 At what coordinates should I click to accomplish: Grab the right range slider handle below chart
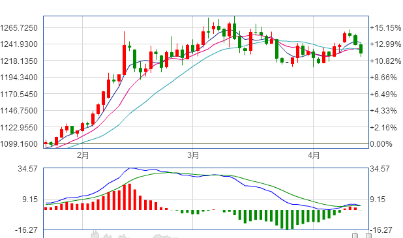(368, 235)
